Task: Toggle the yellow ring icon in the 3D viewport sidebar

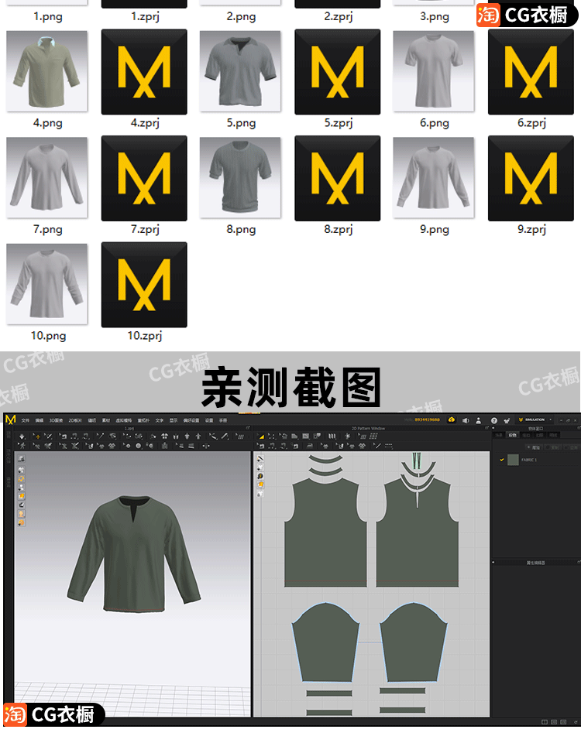Action: pos(22,479)
